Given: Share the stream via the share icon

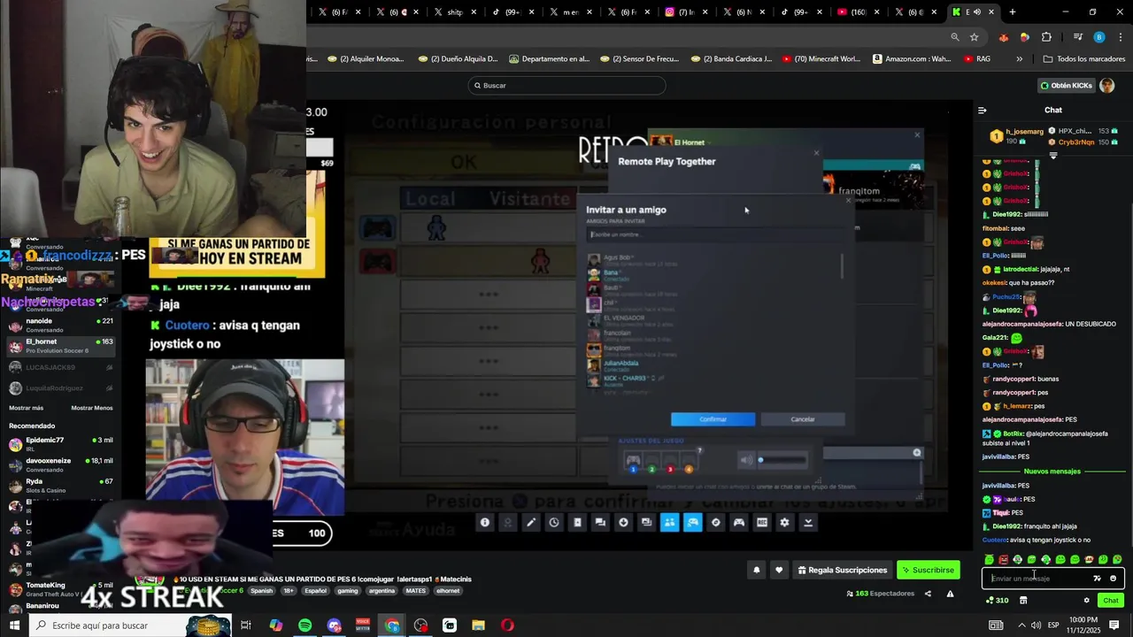Looking at the screenshot, I should coord(928,594).
